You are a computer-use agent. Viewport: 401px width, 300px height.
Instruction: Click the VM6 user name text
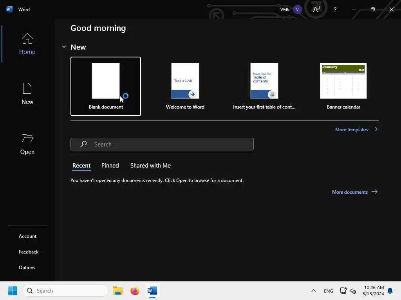[285, 9]
